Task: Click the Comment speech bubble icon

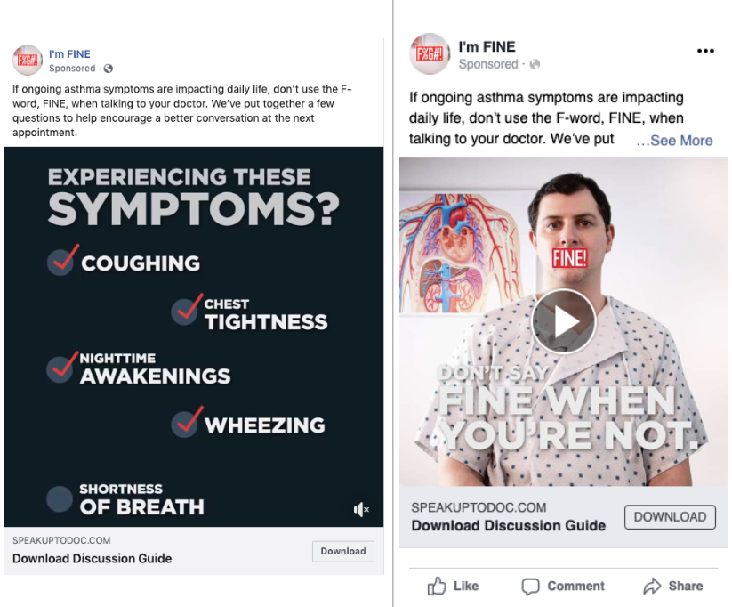Action: click(x=530, y=586)
